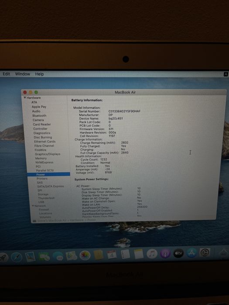Show Audio hardware information
The height and width of the screenshot is (305, 229).
(36, 111)
